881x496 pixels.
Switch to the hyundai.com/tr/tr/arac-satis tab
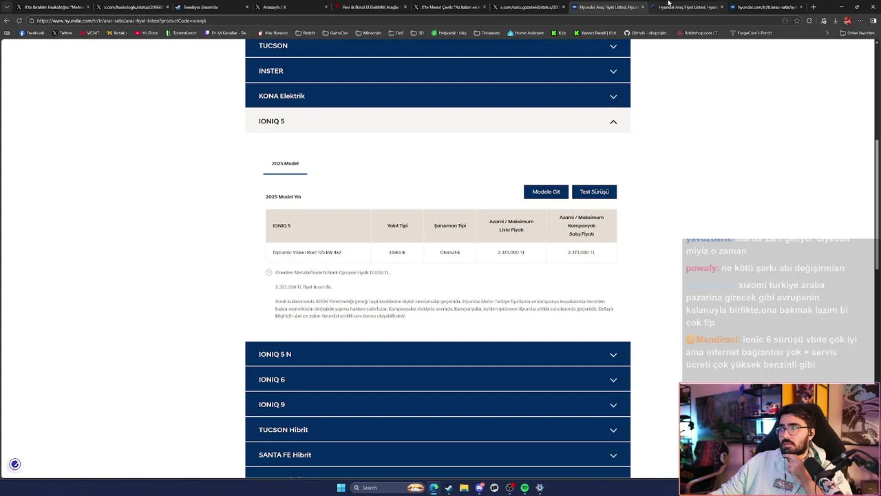click(766, 7)
